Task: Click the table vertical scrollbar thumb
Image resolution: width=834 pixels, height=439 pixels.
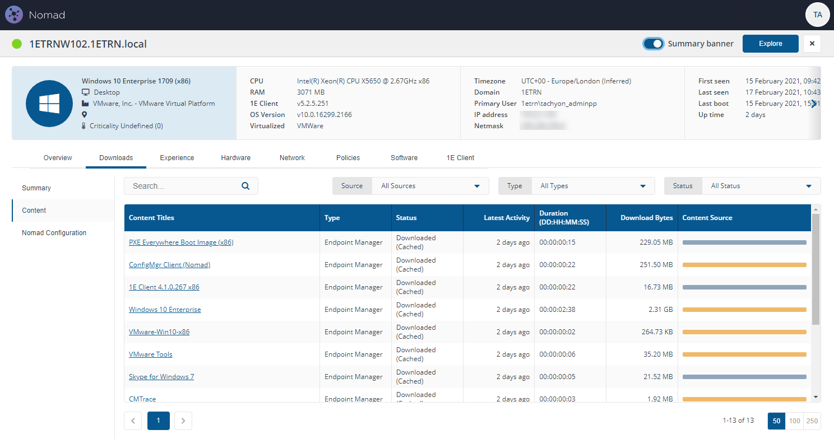Action: pos(816,269)
